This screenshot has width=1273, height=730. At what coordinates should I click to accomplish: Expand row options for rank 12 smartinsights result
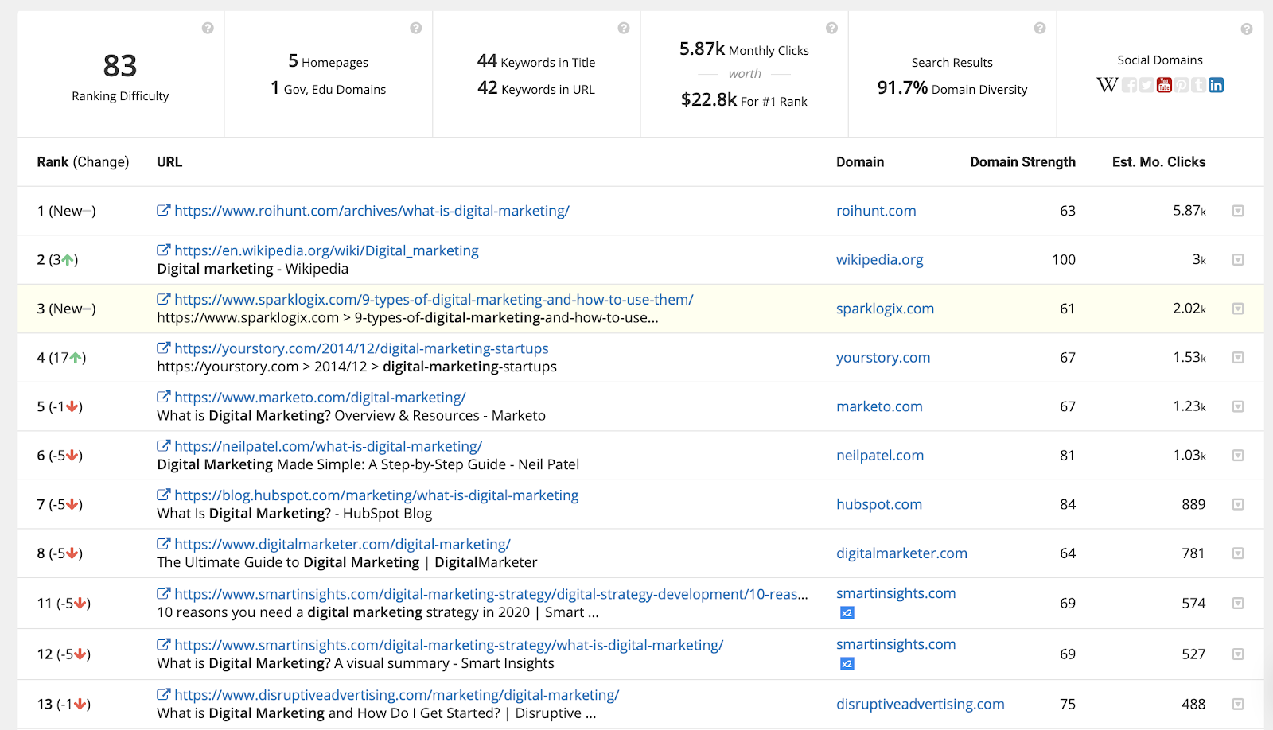tap(1238, 654)
